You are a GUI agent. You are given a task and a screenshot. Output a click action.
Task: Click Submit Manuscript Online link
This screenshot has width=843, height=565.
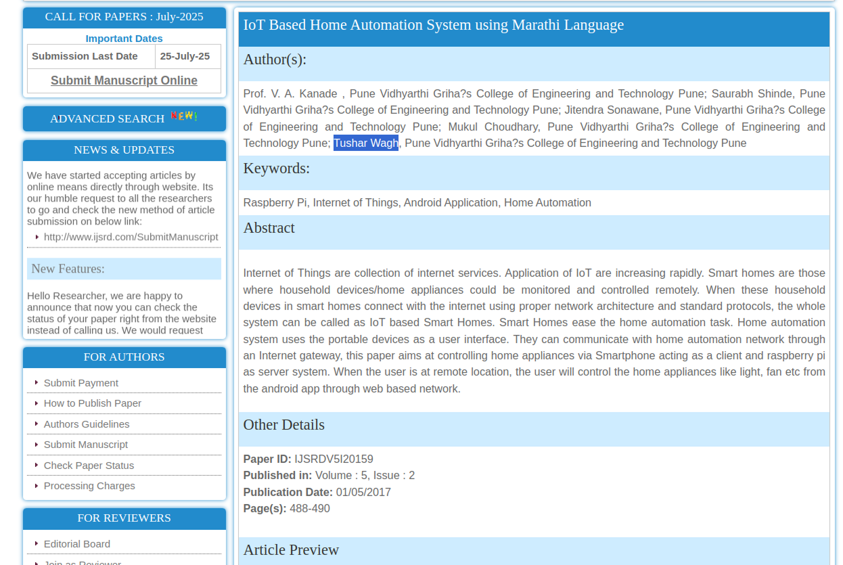[124, 81]
